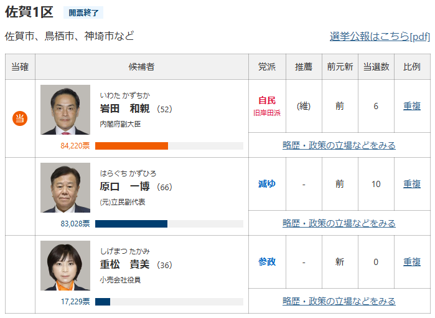Screen dimensions: 435x318
Task: Click the orange 当 winner badge icon
Action: click(x=20, y=118)
